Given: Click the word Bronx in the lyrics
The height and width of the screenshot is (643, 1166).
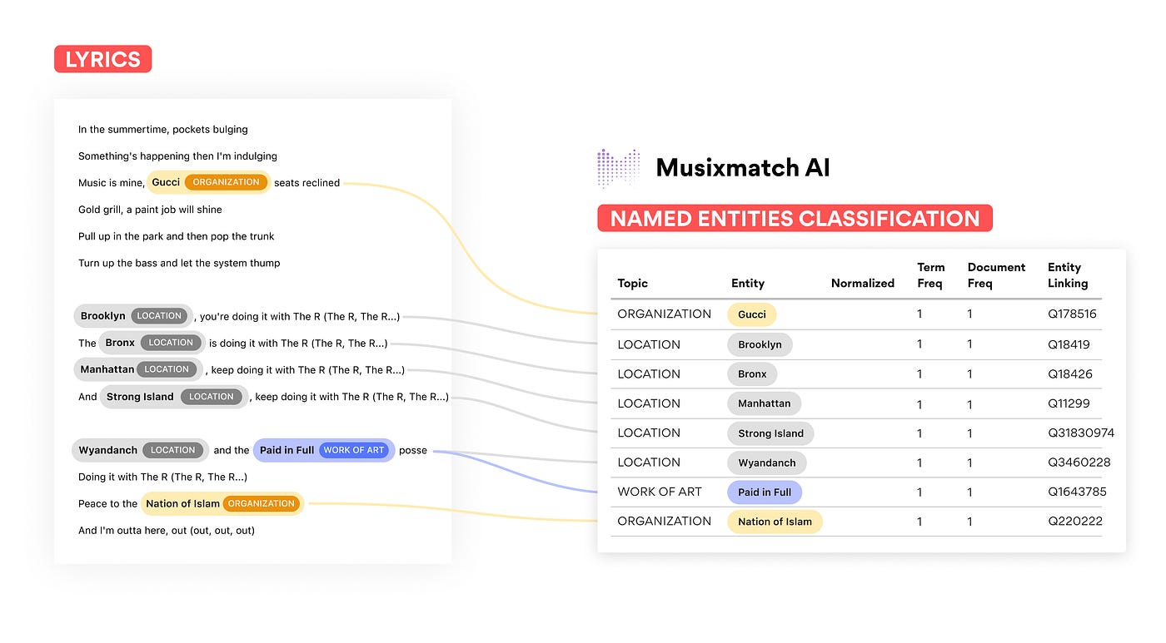Looking at the screenshot, I should [x=120, y=343].
